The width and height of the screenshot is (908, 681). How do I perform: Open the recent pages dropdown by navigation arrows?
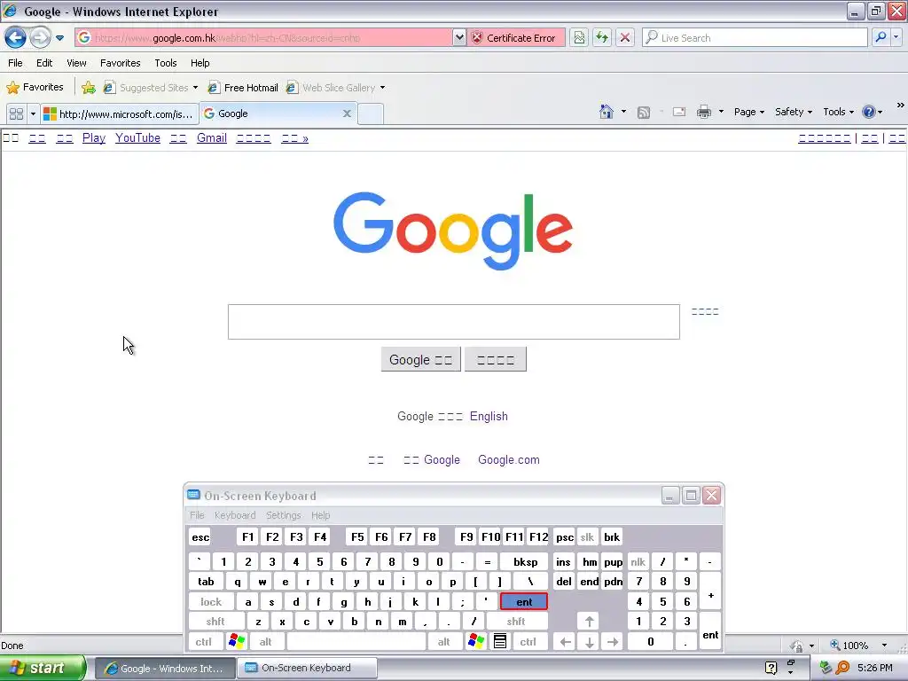point(59,38)
